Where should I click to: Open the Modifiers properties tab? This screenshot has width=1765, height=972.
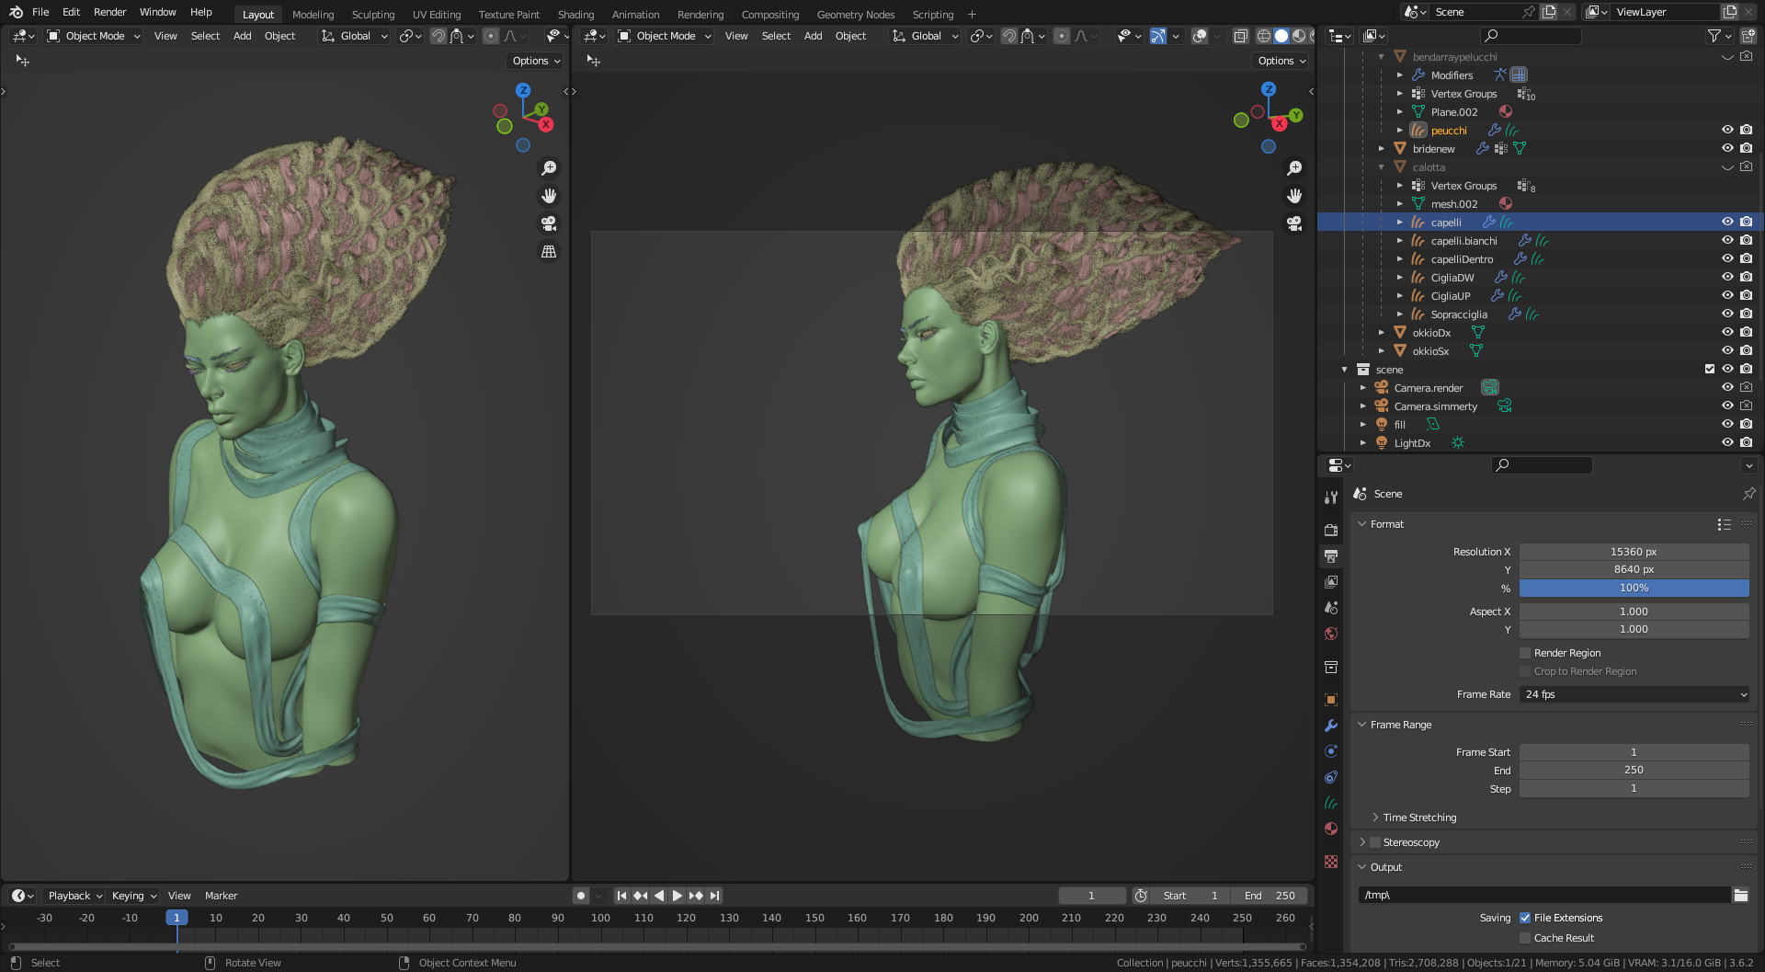(x=1330, y=726)
